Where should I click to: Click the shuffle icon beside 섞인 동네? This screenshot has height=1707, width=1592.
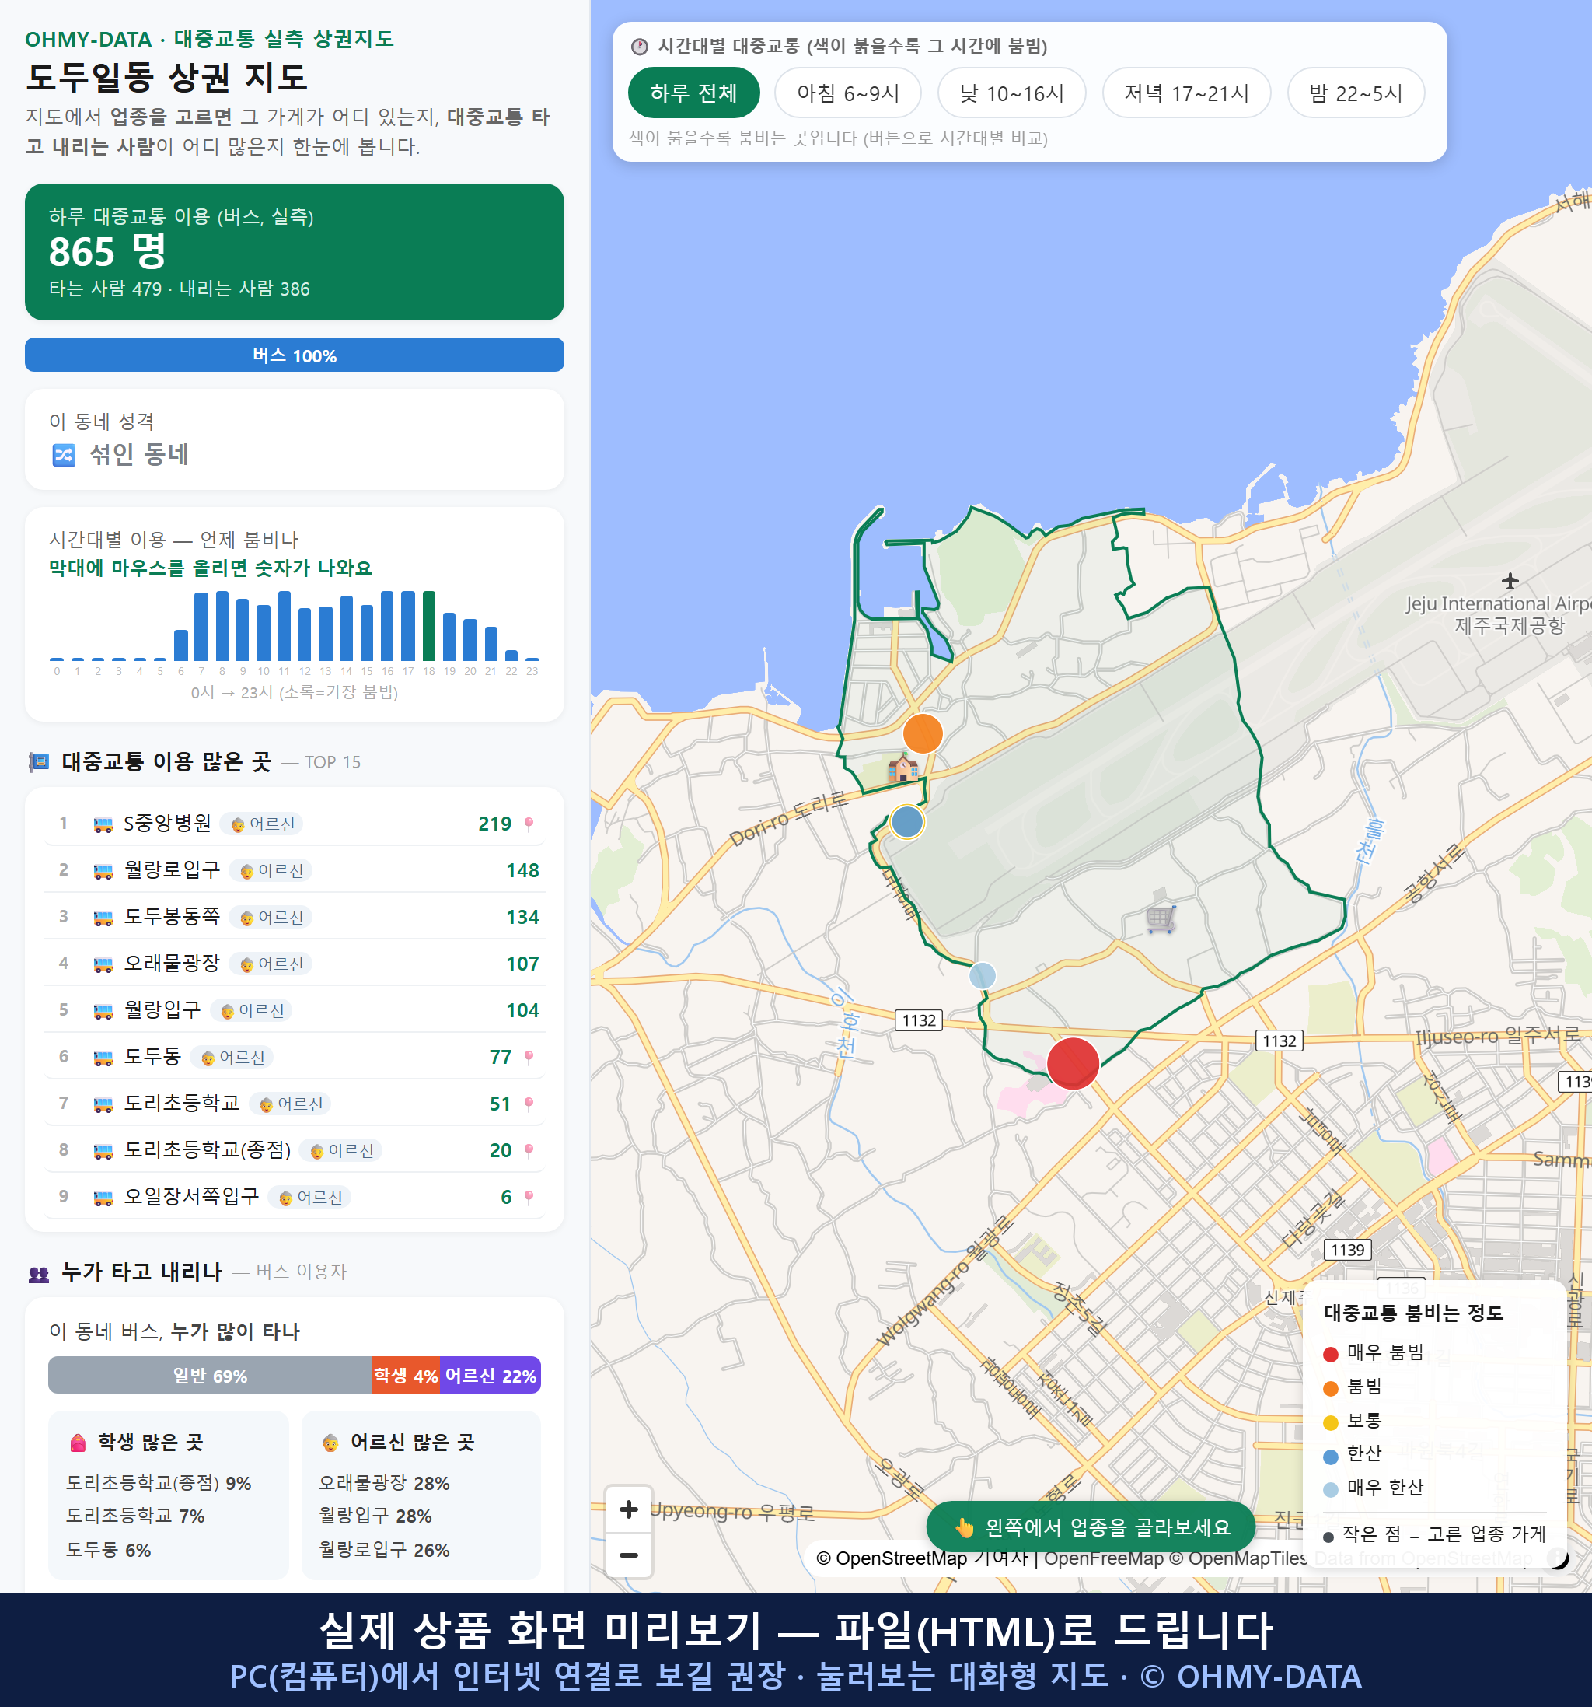click(65, 454)
